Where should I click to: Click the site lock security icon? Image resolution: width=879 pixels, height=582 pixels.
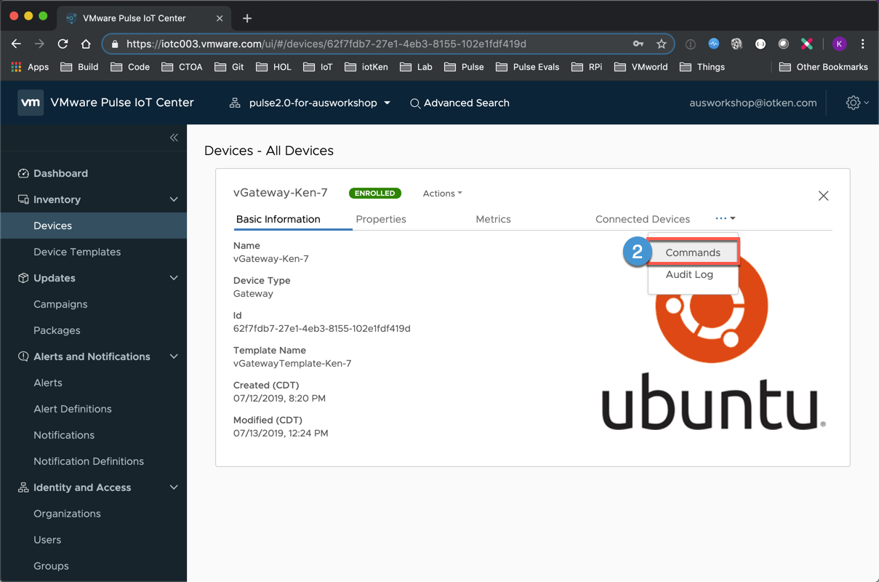(115, 44)
